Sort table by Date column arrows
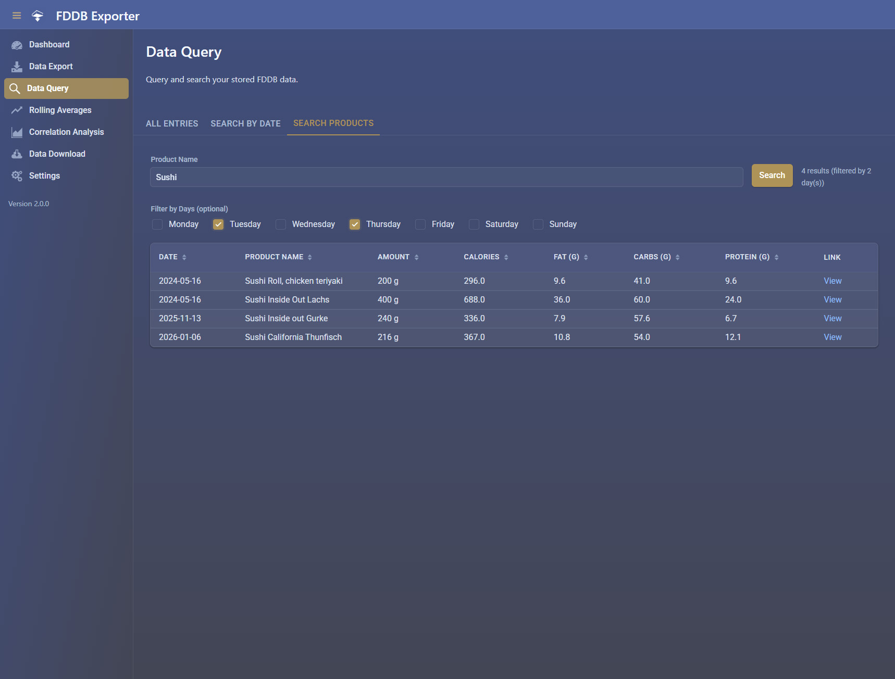895x679 pixels. (x=184, y=257)
